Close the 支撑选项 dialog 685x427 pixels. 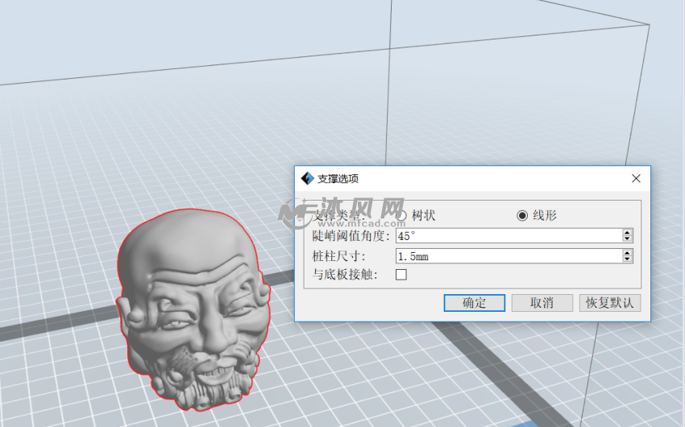tap(636, 178)
